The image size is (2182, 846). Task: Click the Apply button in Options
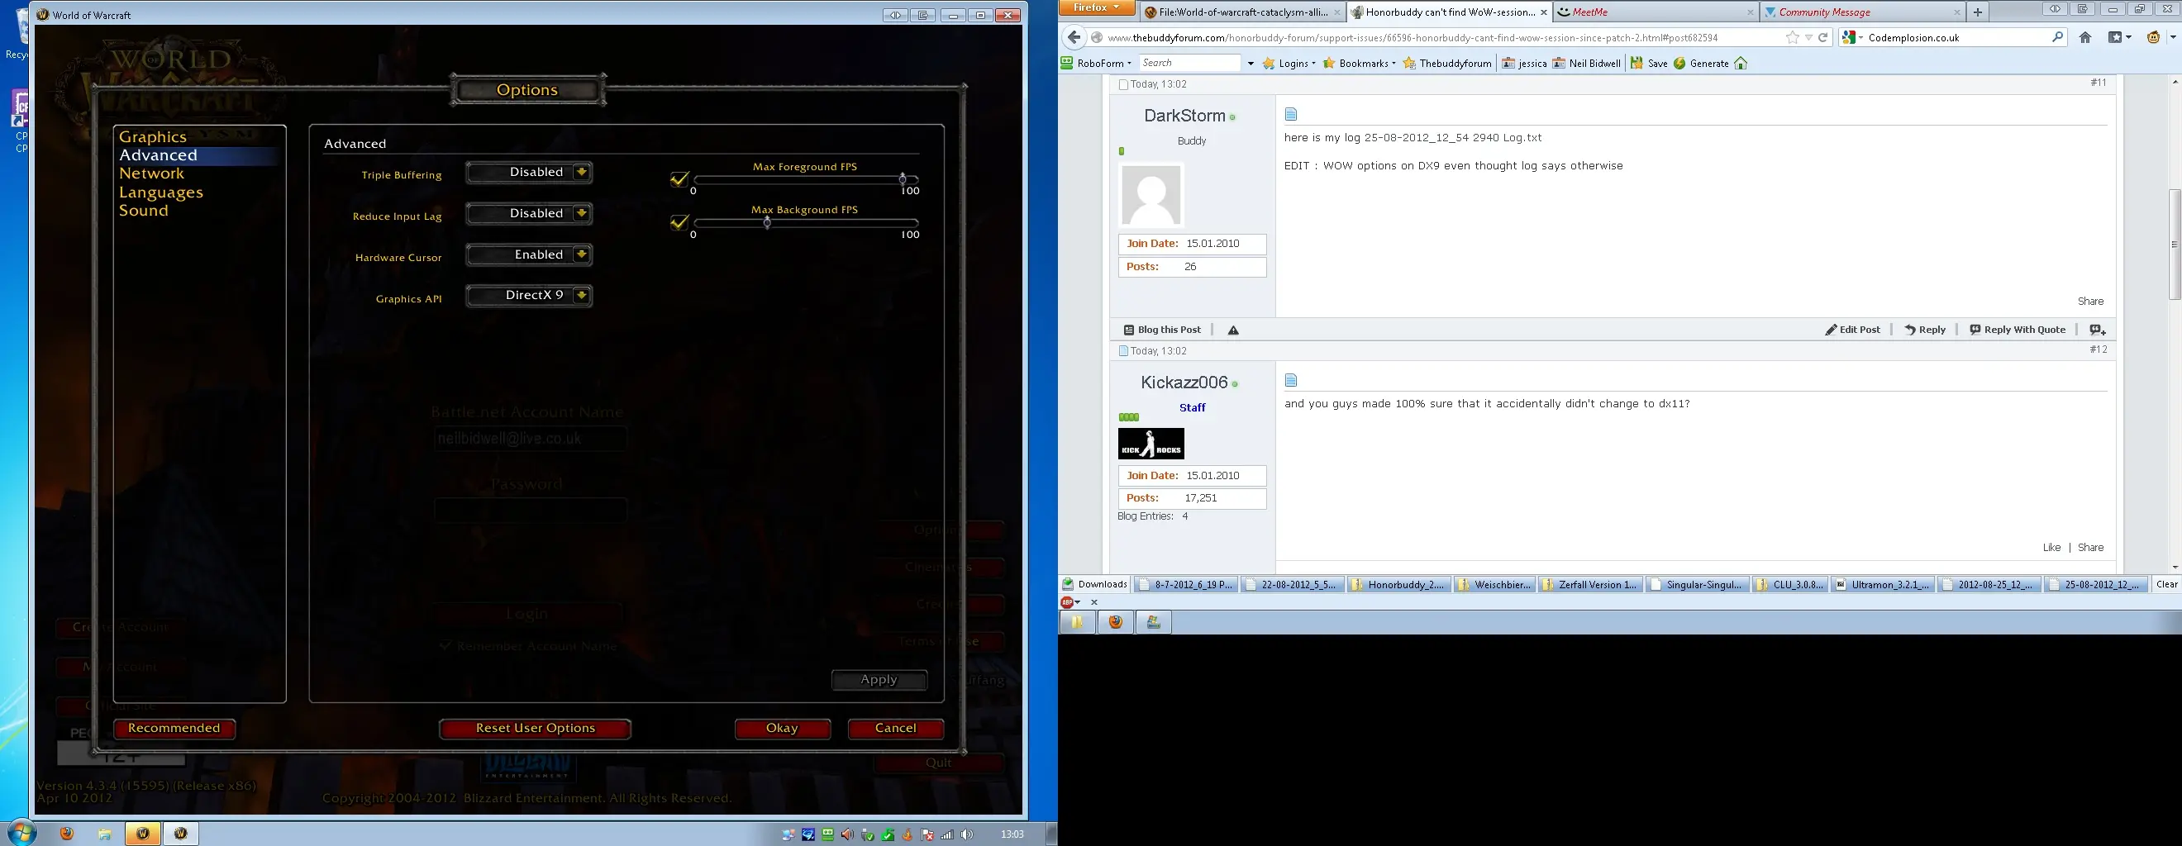point(879,679)
